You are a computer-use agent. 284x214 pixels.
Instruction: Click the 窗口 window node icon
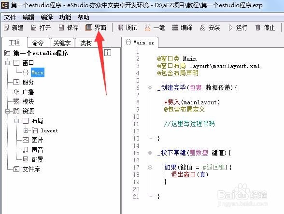pos(16,63)
